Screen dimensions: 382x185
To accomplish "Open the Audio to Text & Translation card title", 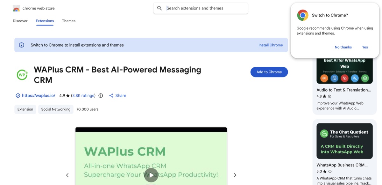I will click(343, 90).
